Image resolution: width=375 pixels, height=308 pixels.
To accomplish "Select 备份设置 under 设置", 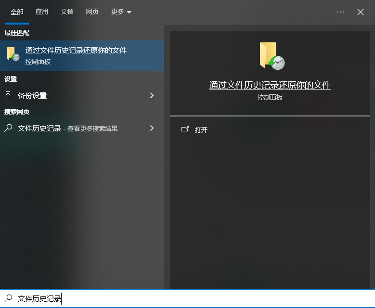I will point(32,95).
